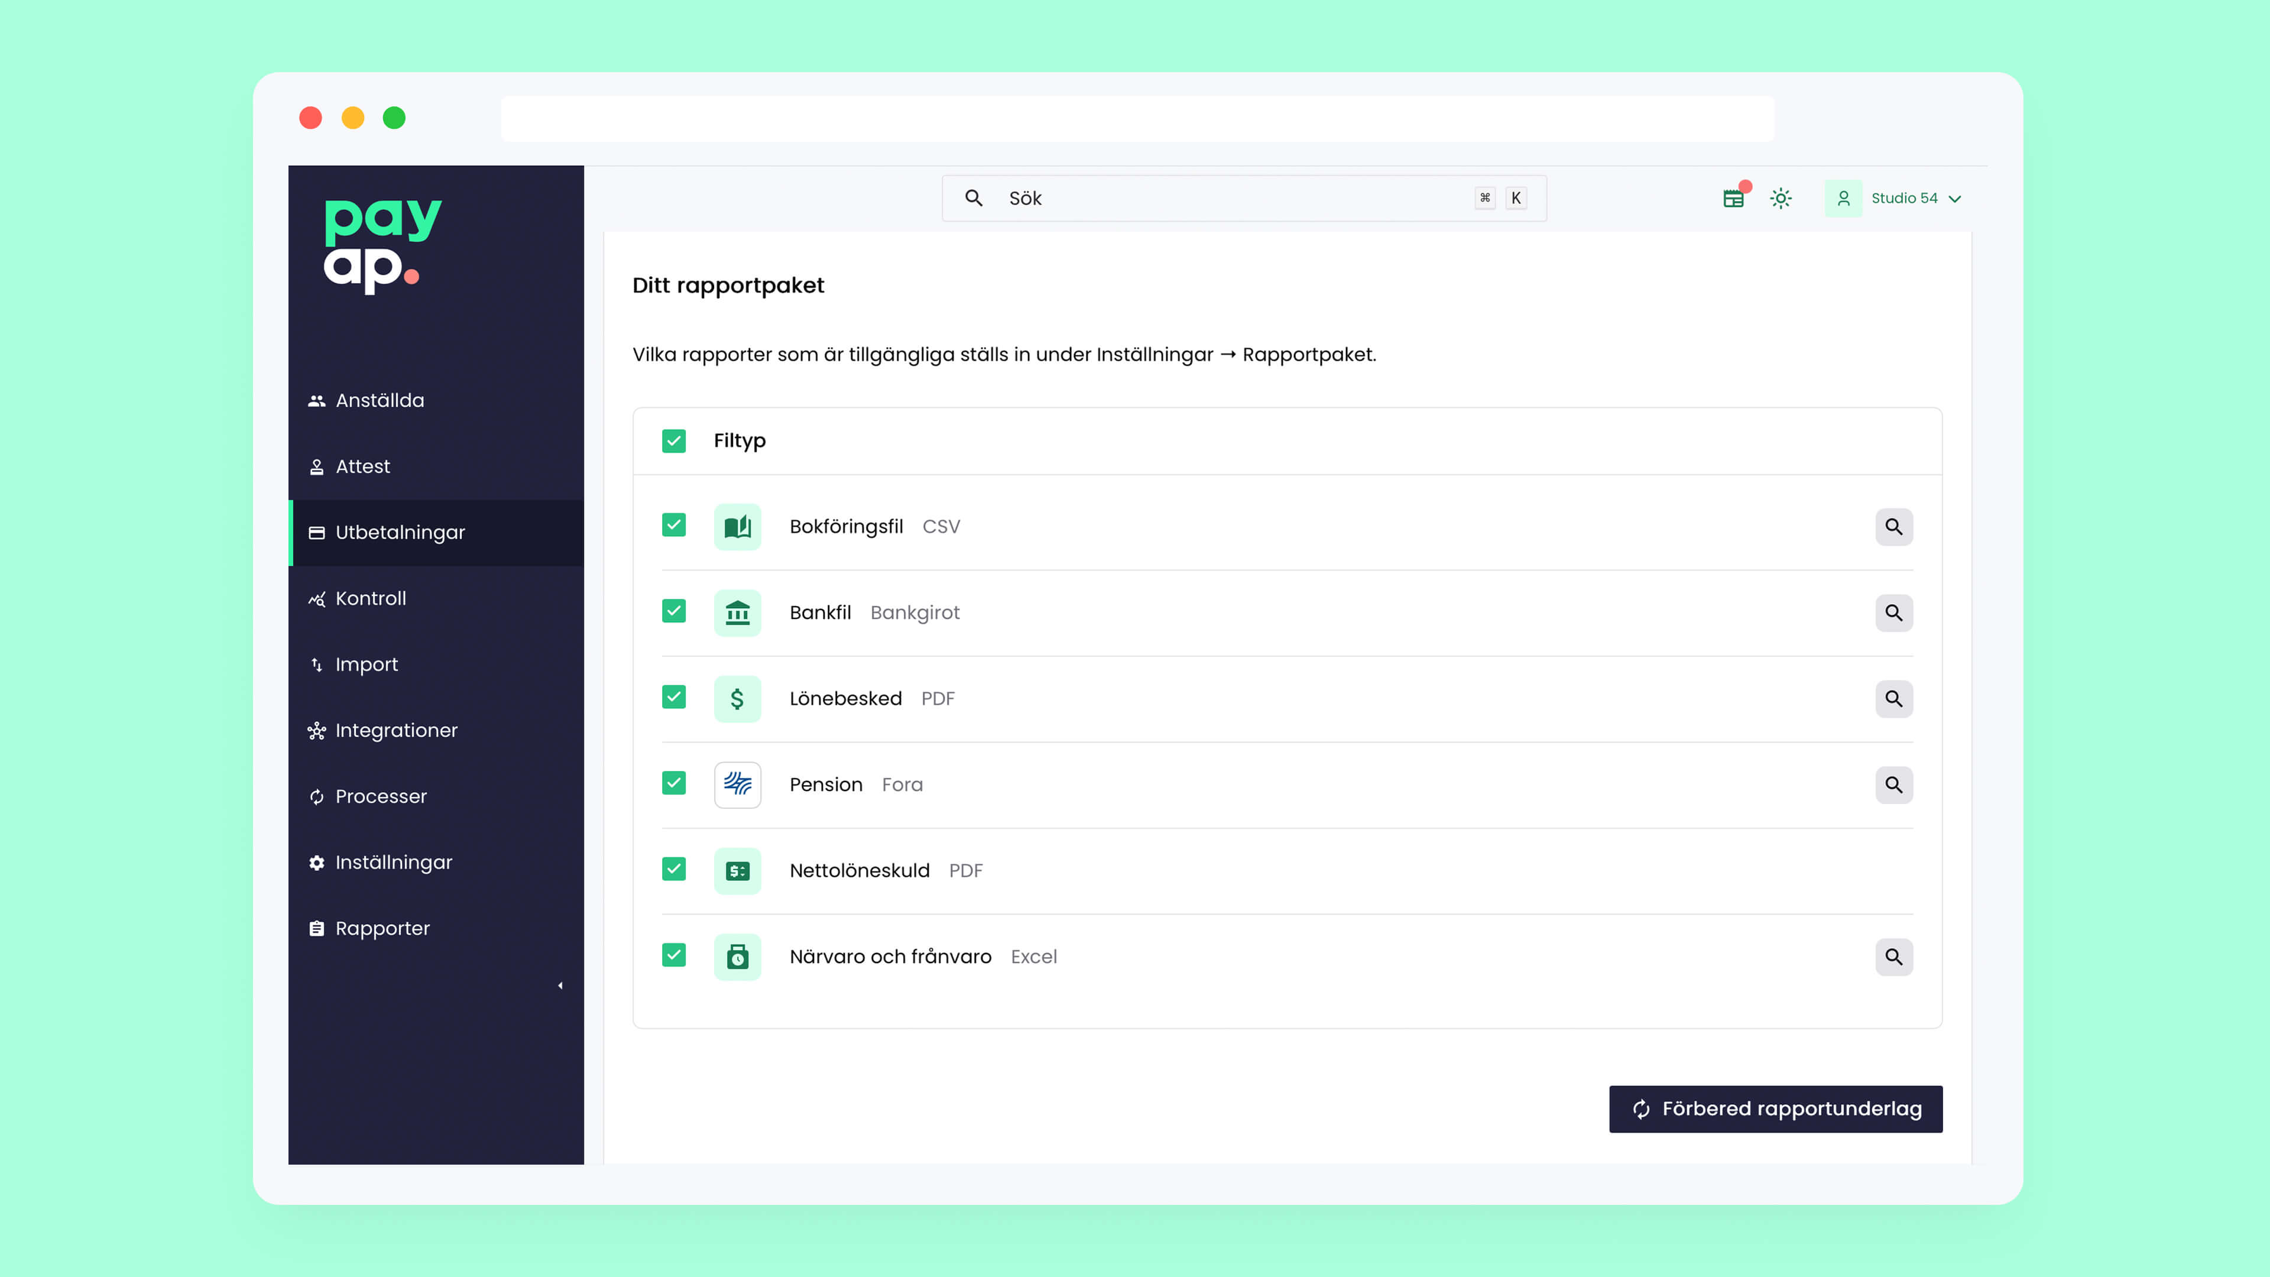This screenshot has width=2270, height=1277.
Task: Preview Närvaro och frånvaro Excel
Action: pos(1893,956)
